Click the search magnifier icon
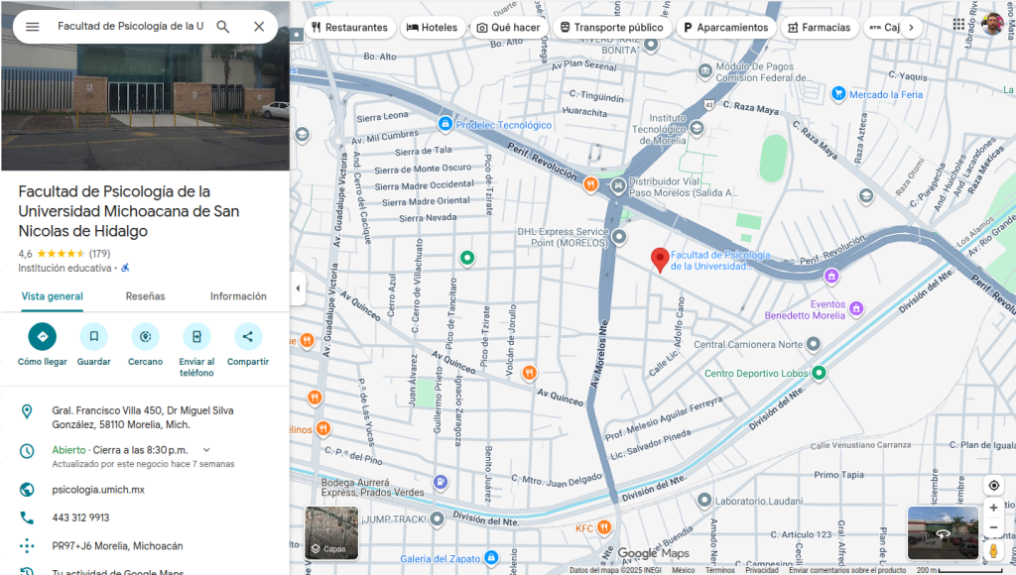Viewport: 1016px width, 575px height. point(223,27)
